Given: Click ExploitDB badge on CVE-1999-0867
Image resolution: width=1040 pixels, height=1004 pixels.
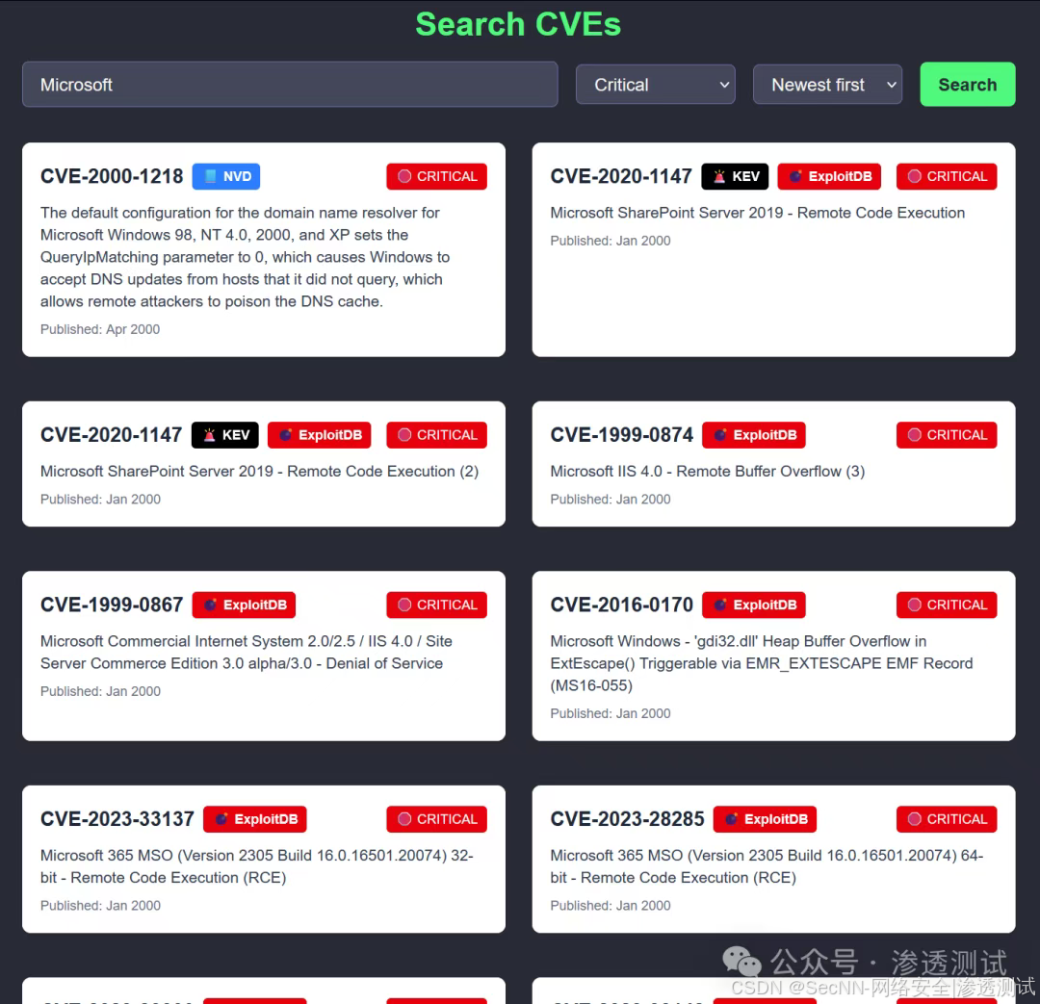Looking at the screenshot, I should click(244, 605).
